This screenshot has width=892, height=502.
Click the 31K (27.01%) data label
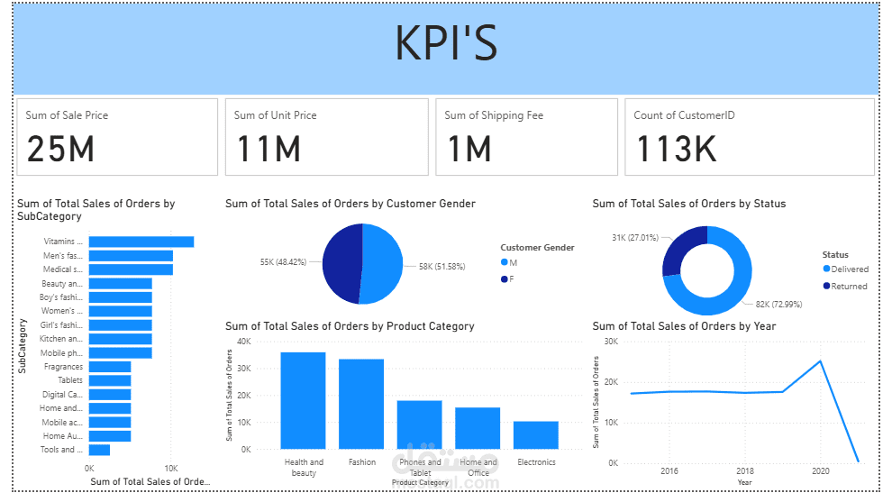[635, 237]
